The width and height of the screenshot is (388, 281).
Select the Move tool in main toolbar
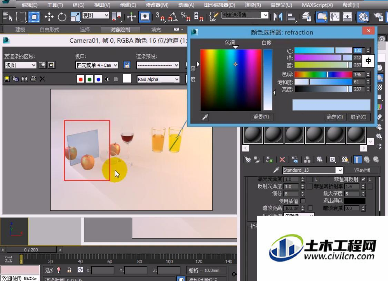click(49, 17)
